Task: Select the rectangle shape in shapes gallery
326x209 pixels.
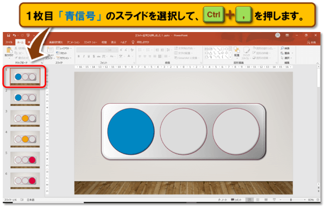Action: point(223,49)
